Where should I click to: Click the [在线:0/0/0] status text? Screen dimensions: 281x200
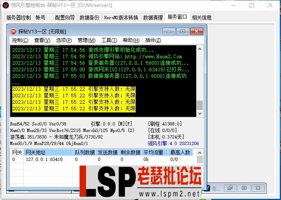coord(162,130)
